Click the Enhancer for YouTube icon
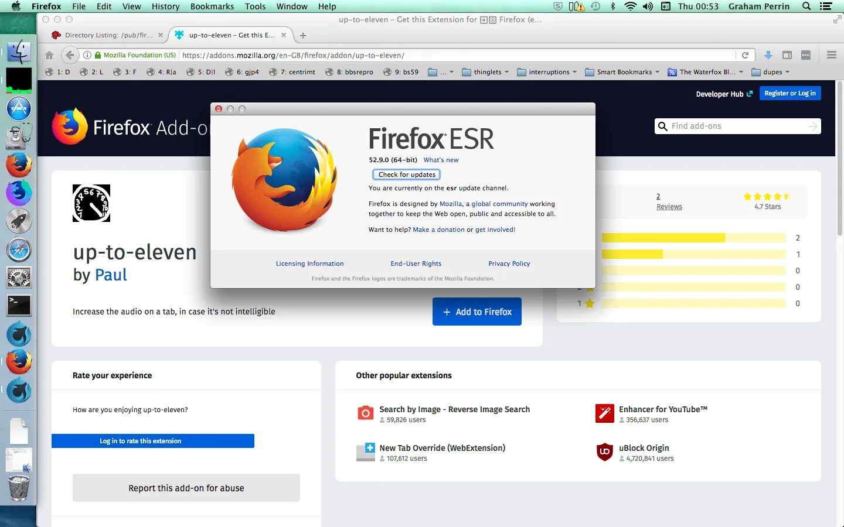844x527 pixels. click(604, 413)
